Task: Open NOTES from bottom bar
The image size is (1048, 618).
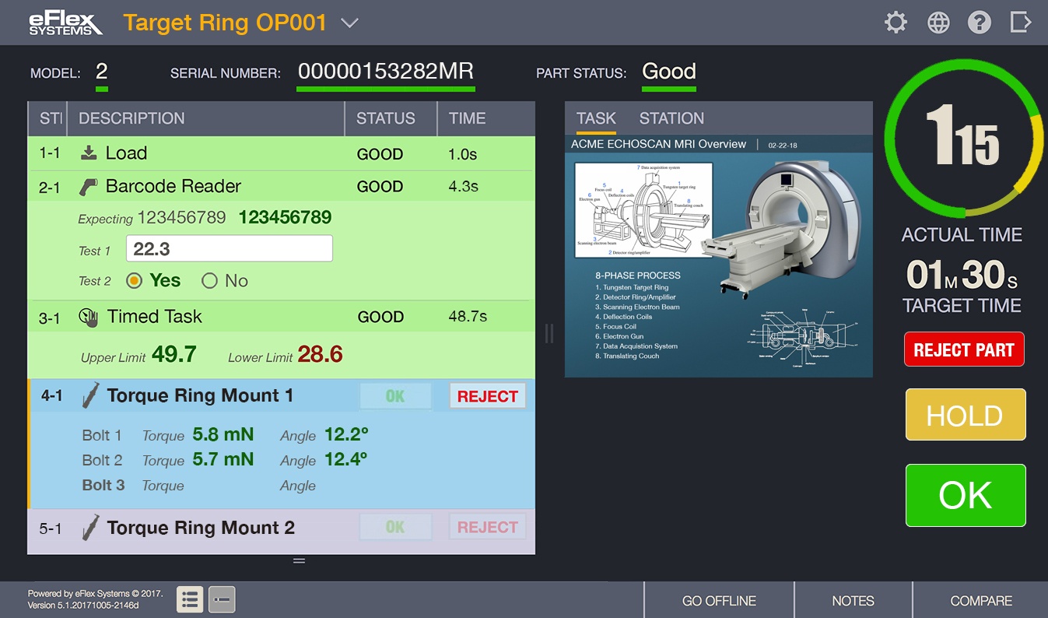Action: (x=853, y=601)
